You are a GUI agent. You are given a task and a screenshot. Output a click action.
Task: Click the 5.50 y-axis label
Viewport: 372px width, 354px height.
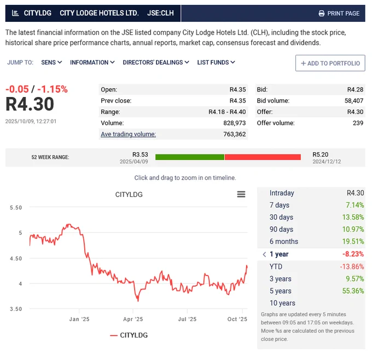tap(16, 208)
